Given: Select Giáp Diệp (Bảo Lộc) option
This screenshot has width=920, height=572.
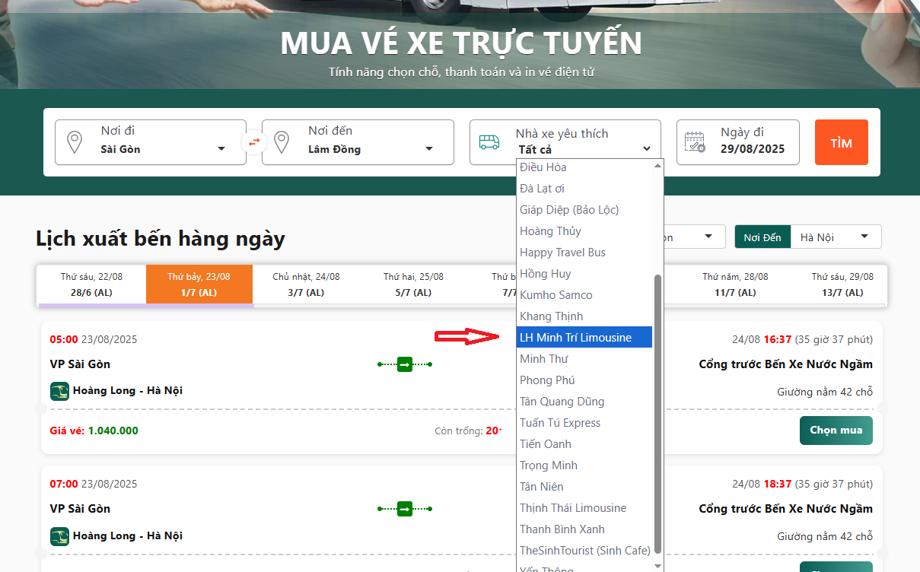Looking at the screenshot, I should [584, 210].
